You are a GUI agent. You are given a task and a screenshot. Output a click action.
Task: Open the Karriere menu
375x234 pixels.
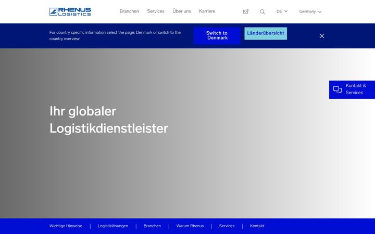click(207, 11)
